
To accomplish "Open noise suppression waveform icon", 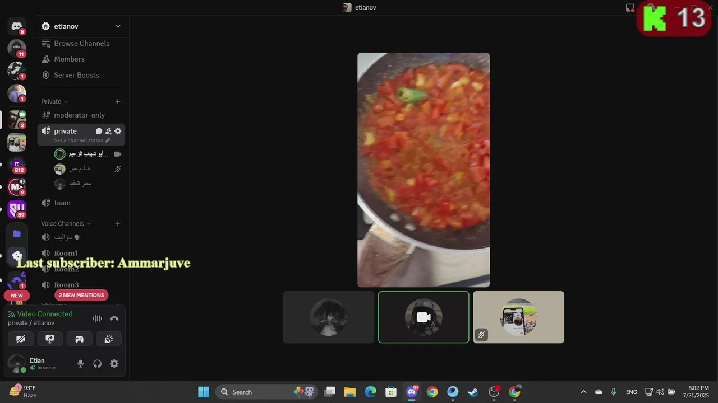I will [x=97, y=318].
